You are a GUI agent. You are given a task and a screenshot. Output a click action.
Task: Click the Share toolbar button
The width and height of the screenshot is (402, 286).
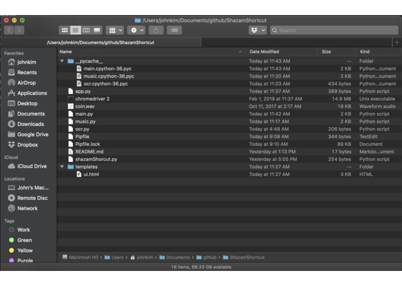[x=156, y=30]
